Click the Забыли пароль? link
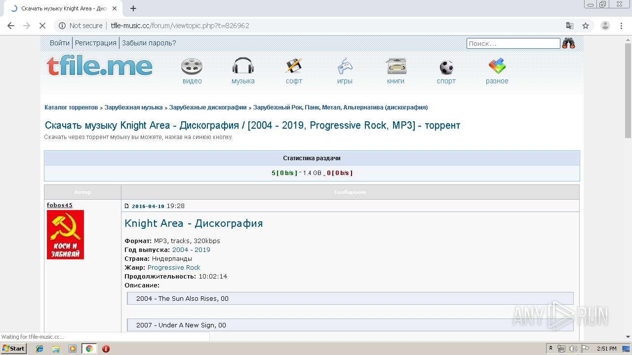 (149, 43)
